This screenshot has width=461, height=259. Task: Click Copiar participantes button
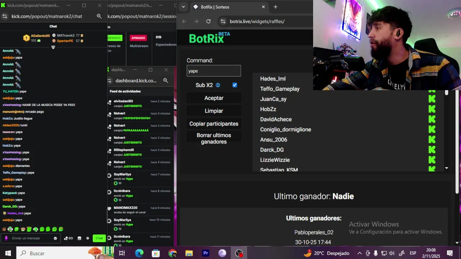pos(214,124)
